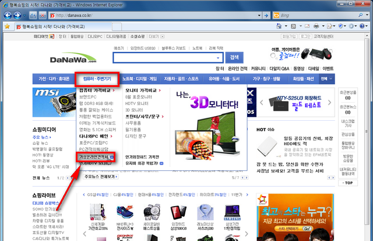Image resolution: width=373 pixels, height=241 pixels.
Task: Click the 온라인 견적 link
Action: [237, 69]
